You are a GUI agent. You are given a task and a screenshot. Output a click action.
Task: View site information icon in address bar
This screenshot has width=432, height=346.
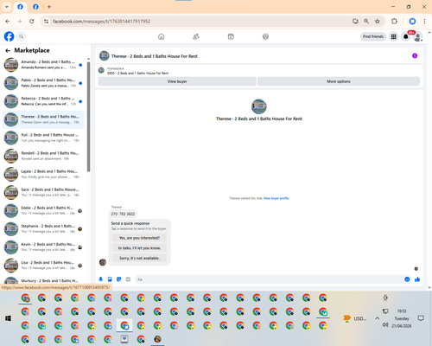(46, 21)
